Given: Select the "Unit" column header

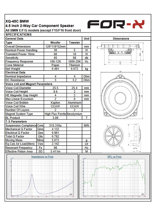Looking at the screenshot, I should [x=87, y=39].
